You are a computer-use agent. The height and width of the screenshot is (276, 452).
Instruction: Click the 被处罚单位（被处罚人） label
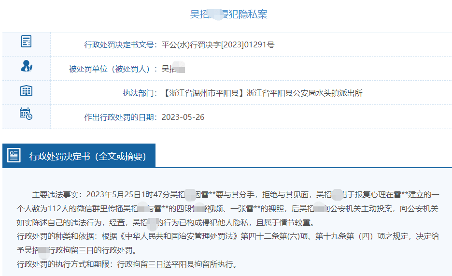point(113,69)
